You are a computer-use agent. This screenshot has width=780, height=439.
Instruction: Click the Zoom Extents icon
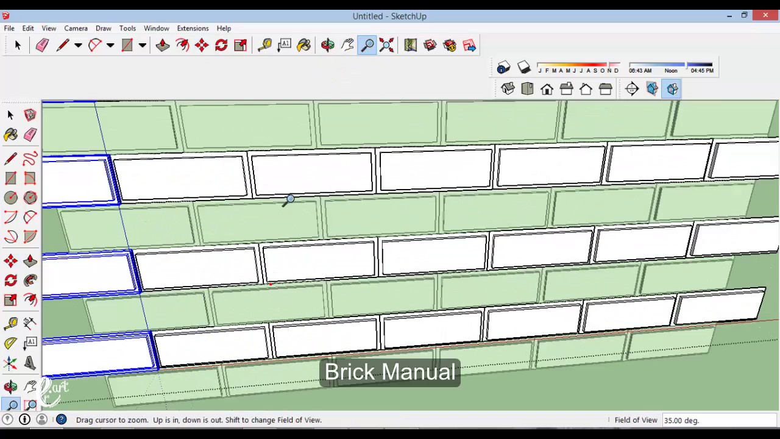click(386, 45)
